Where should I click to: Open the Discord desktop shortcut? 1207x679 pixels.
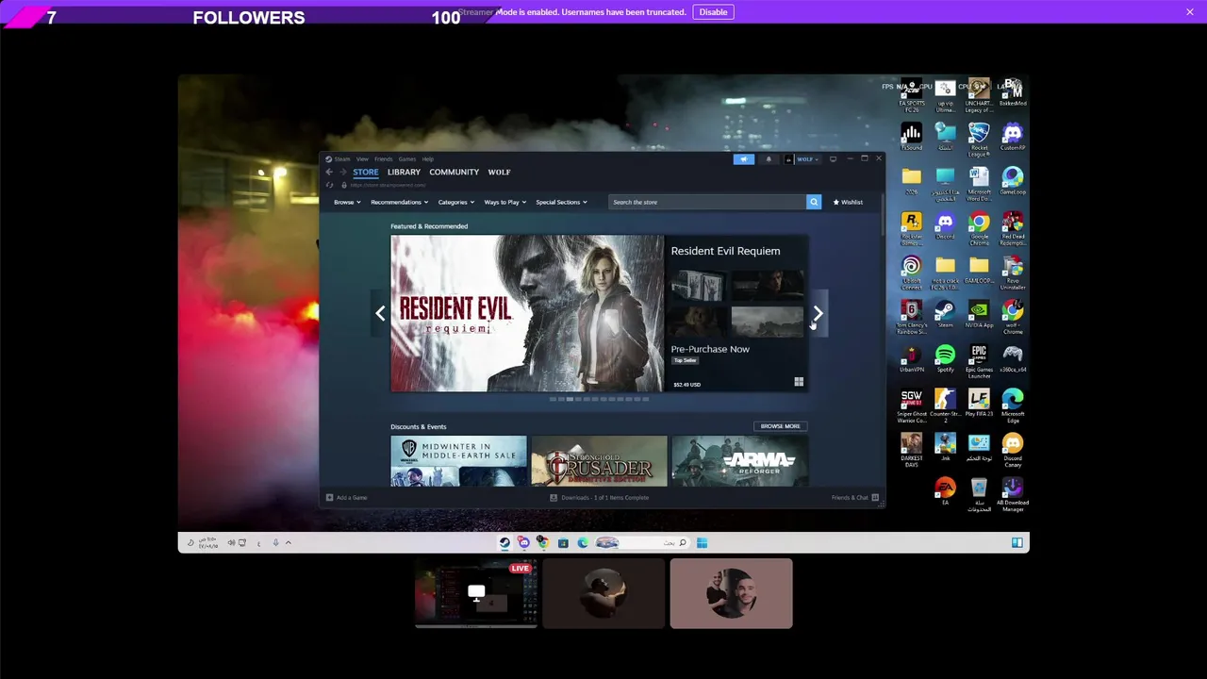(x=945, y=226)
